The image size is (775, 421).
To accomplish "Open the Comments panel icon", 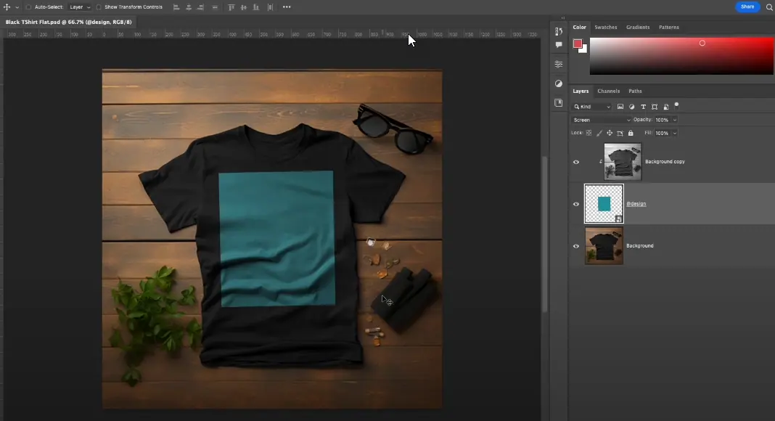I will point(559,45).
